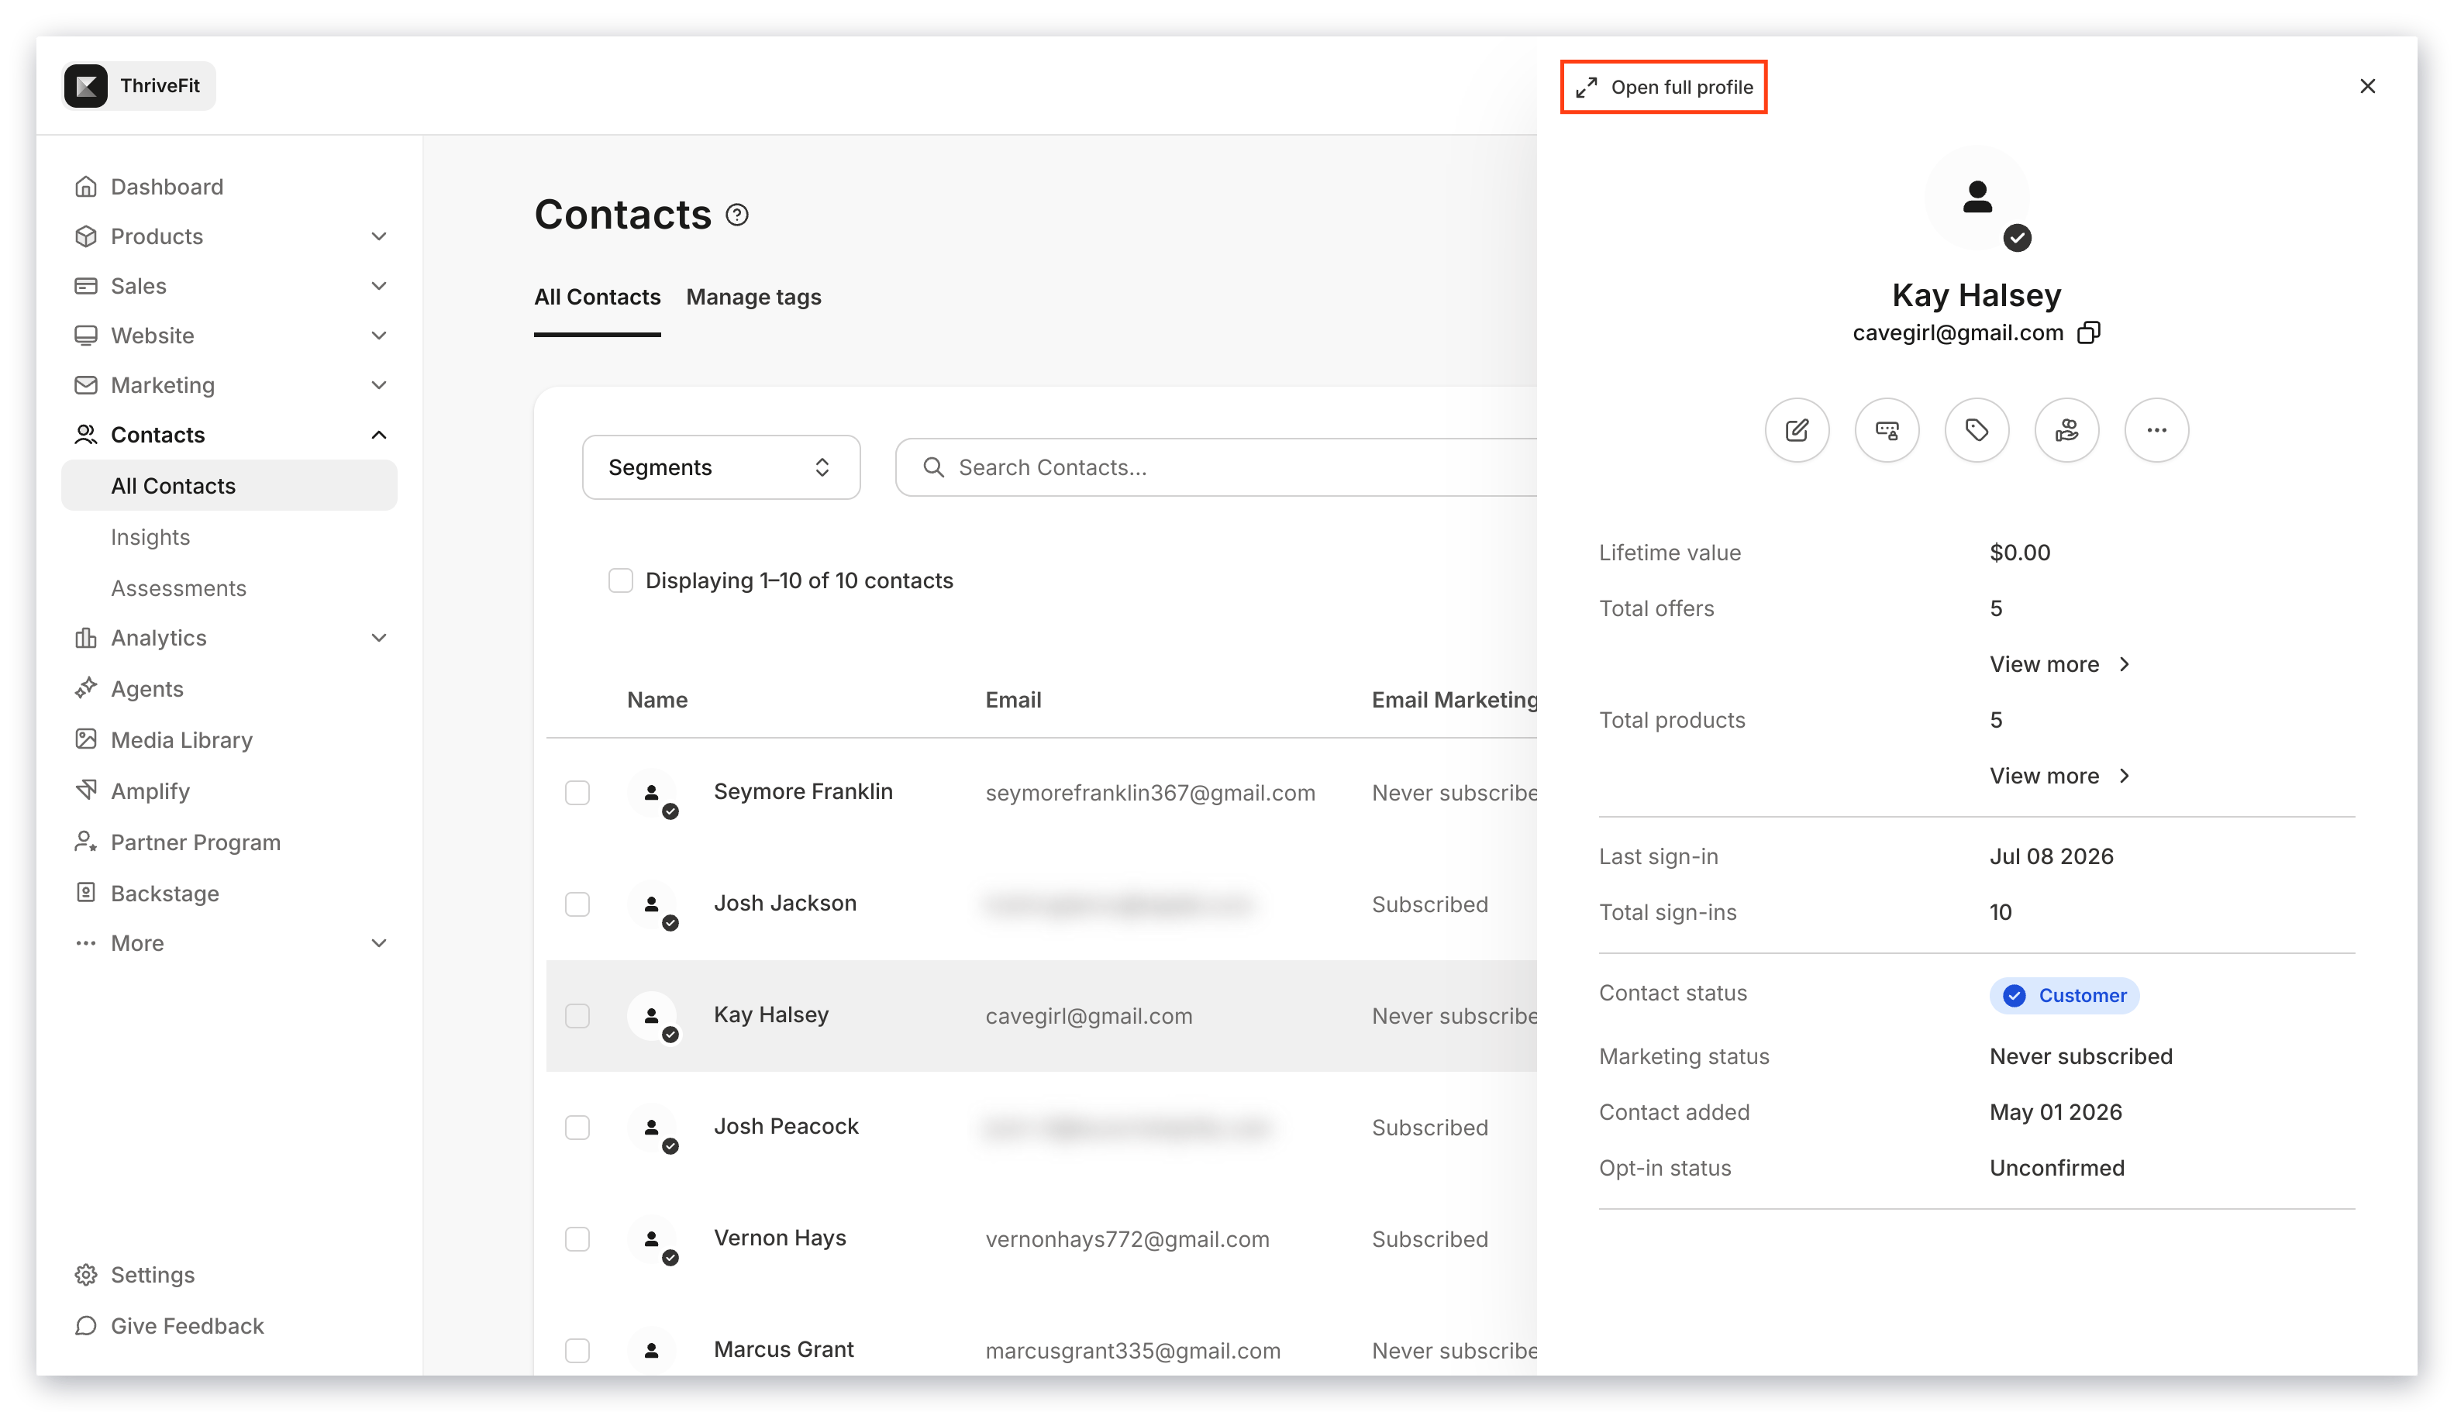Expand the Marketing menu chevron
This screenshot has height=1412, width=2454.
click(x=379, y=385)
